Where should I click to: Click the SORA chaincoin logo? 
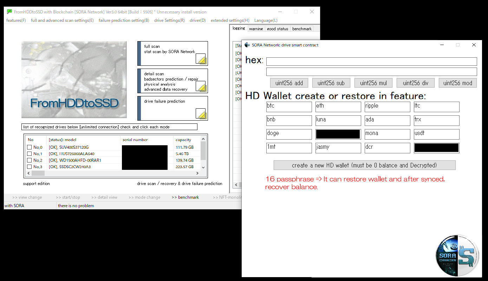coord(458,256)
